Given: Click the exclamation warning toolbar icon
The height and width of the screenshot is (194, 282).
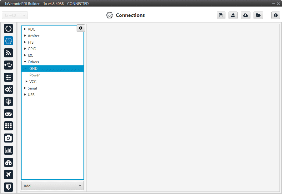Looking at the screenshot, I should (275, 15).
